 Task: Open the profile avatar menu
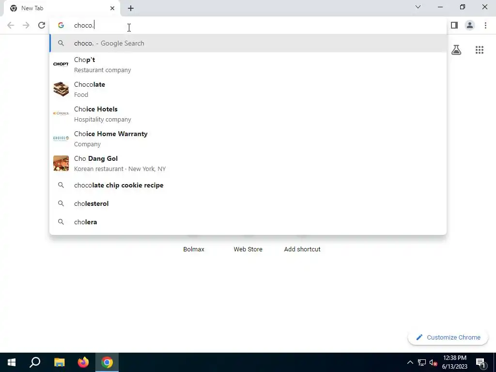coord(470,25)
